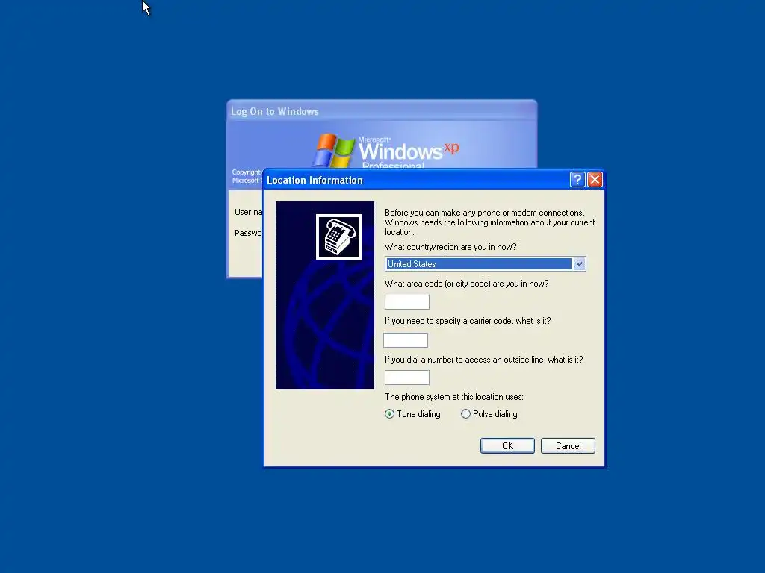Focus the area code input field
Screen dimensions: 765x573
(407, 302)
